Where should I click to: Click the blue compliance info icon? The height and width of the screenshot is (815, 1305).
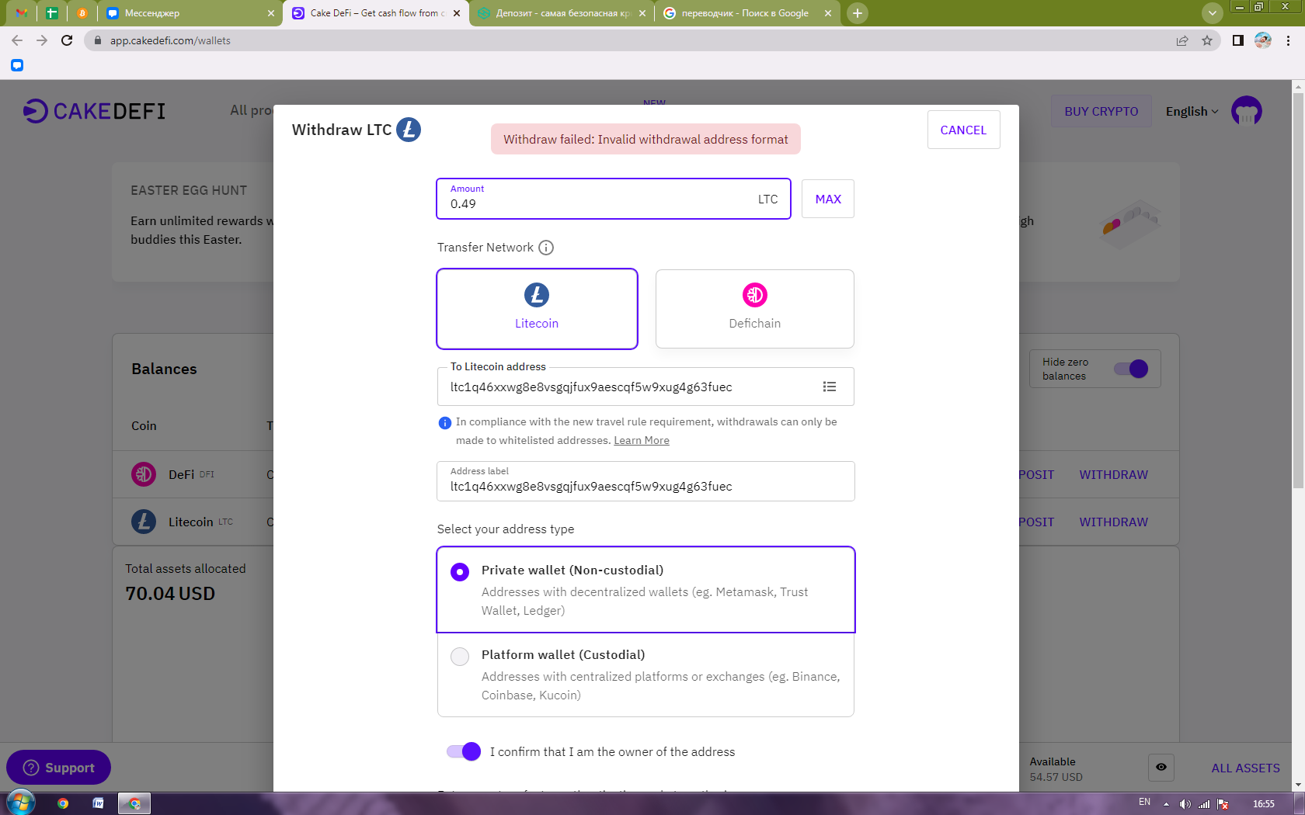(x=445, y=423)
